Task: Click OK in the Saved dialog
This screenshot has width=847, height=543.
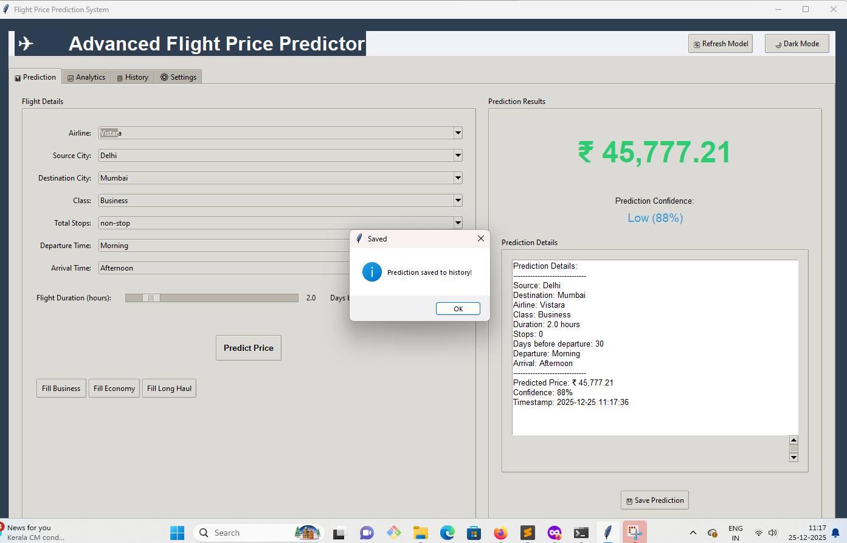Action: click(458, 309)
